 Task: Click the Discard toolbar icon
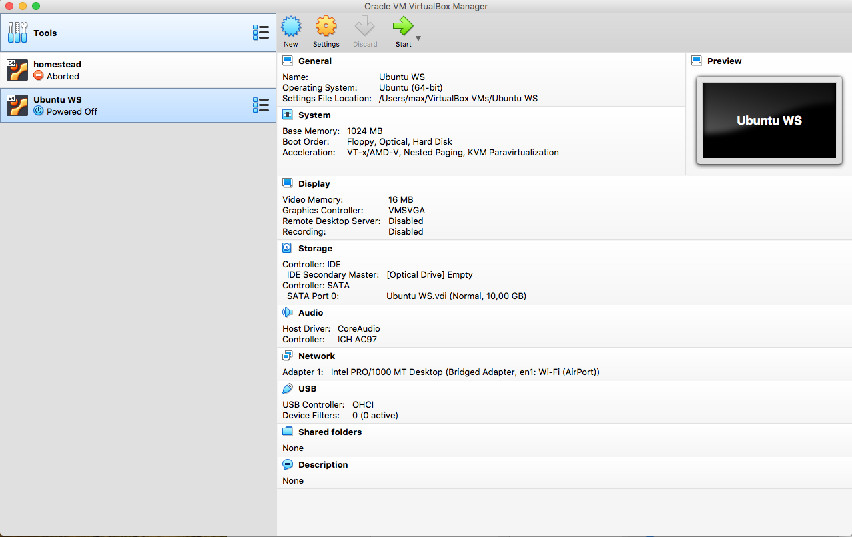coord(365,27)
